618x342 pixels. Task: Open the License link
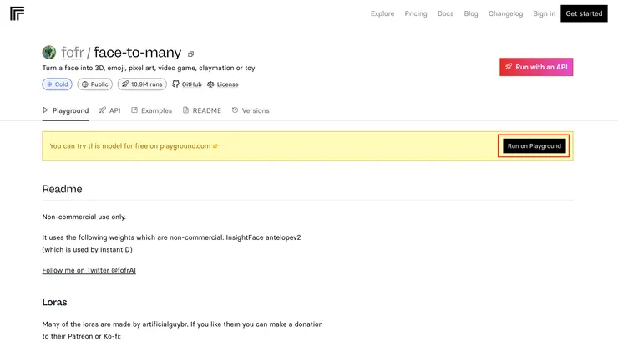point(222,84)
